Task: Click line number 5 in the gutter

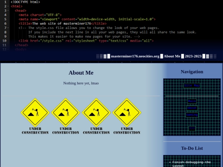Action: (x=5, y=19)
